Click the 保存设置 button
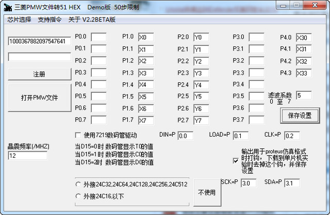 [300, 115]
